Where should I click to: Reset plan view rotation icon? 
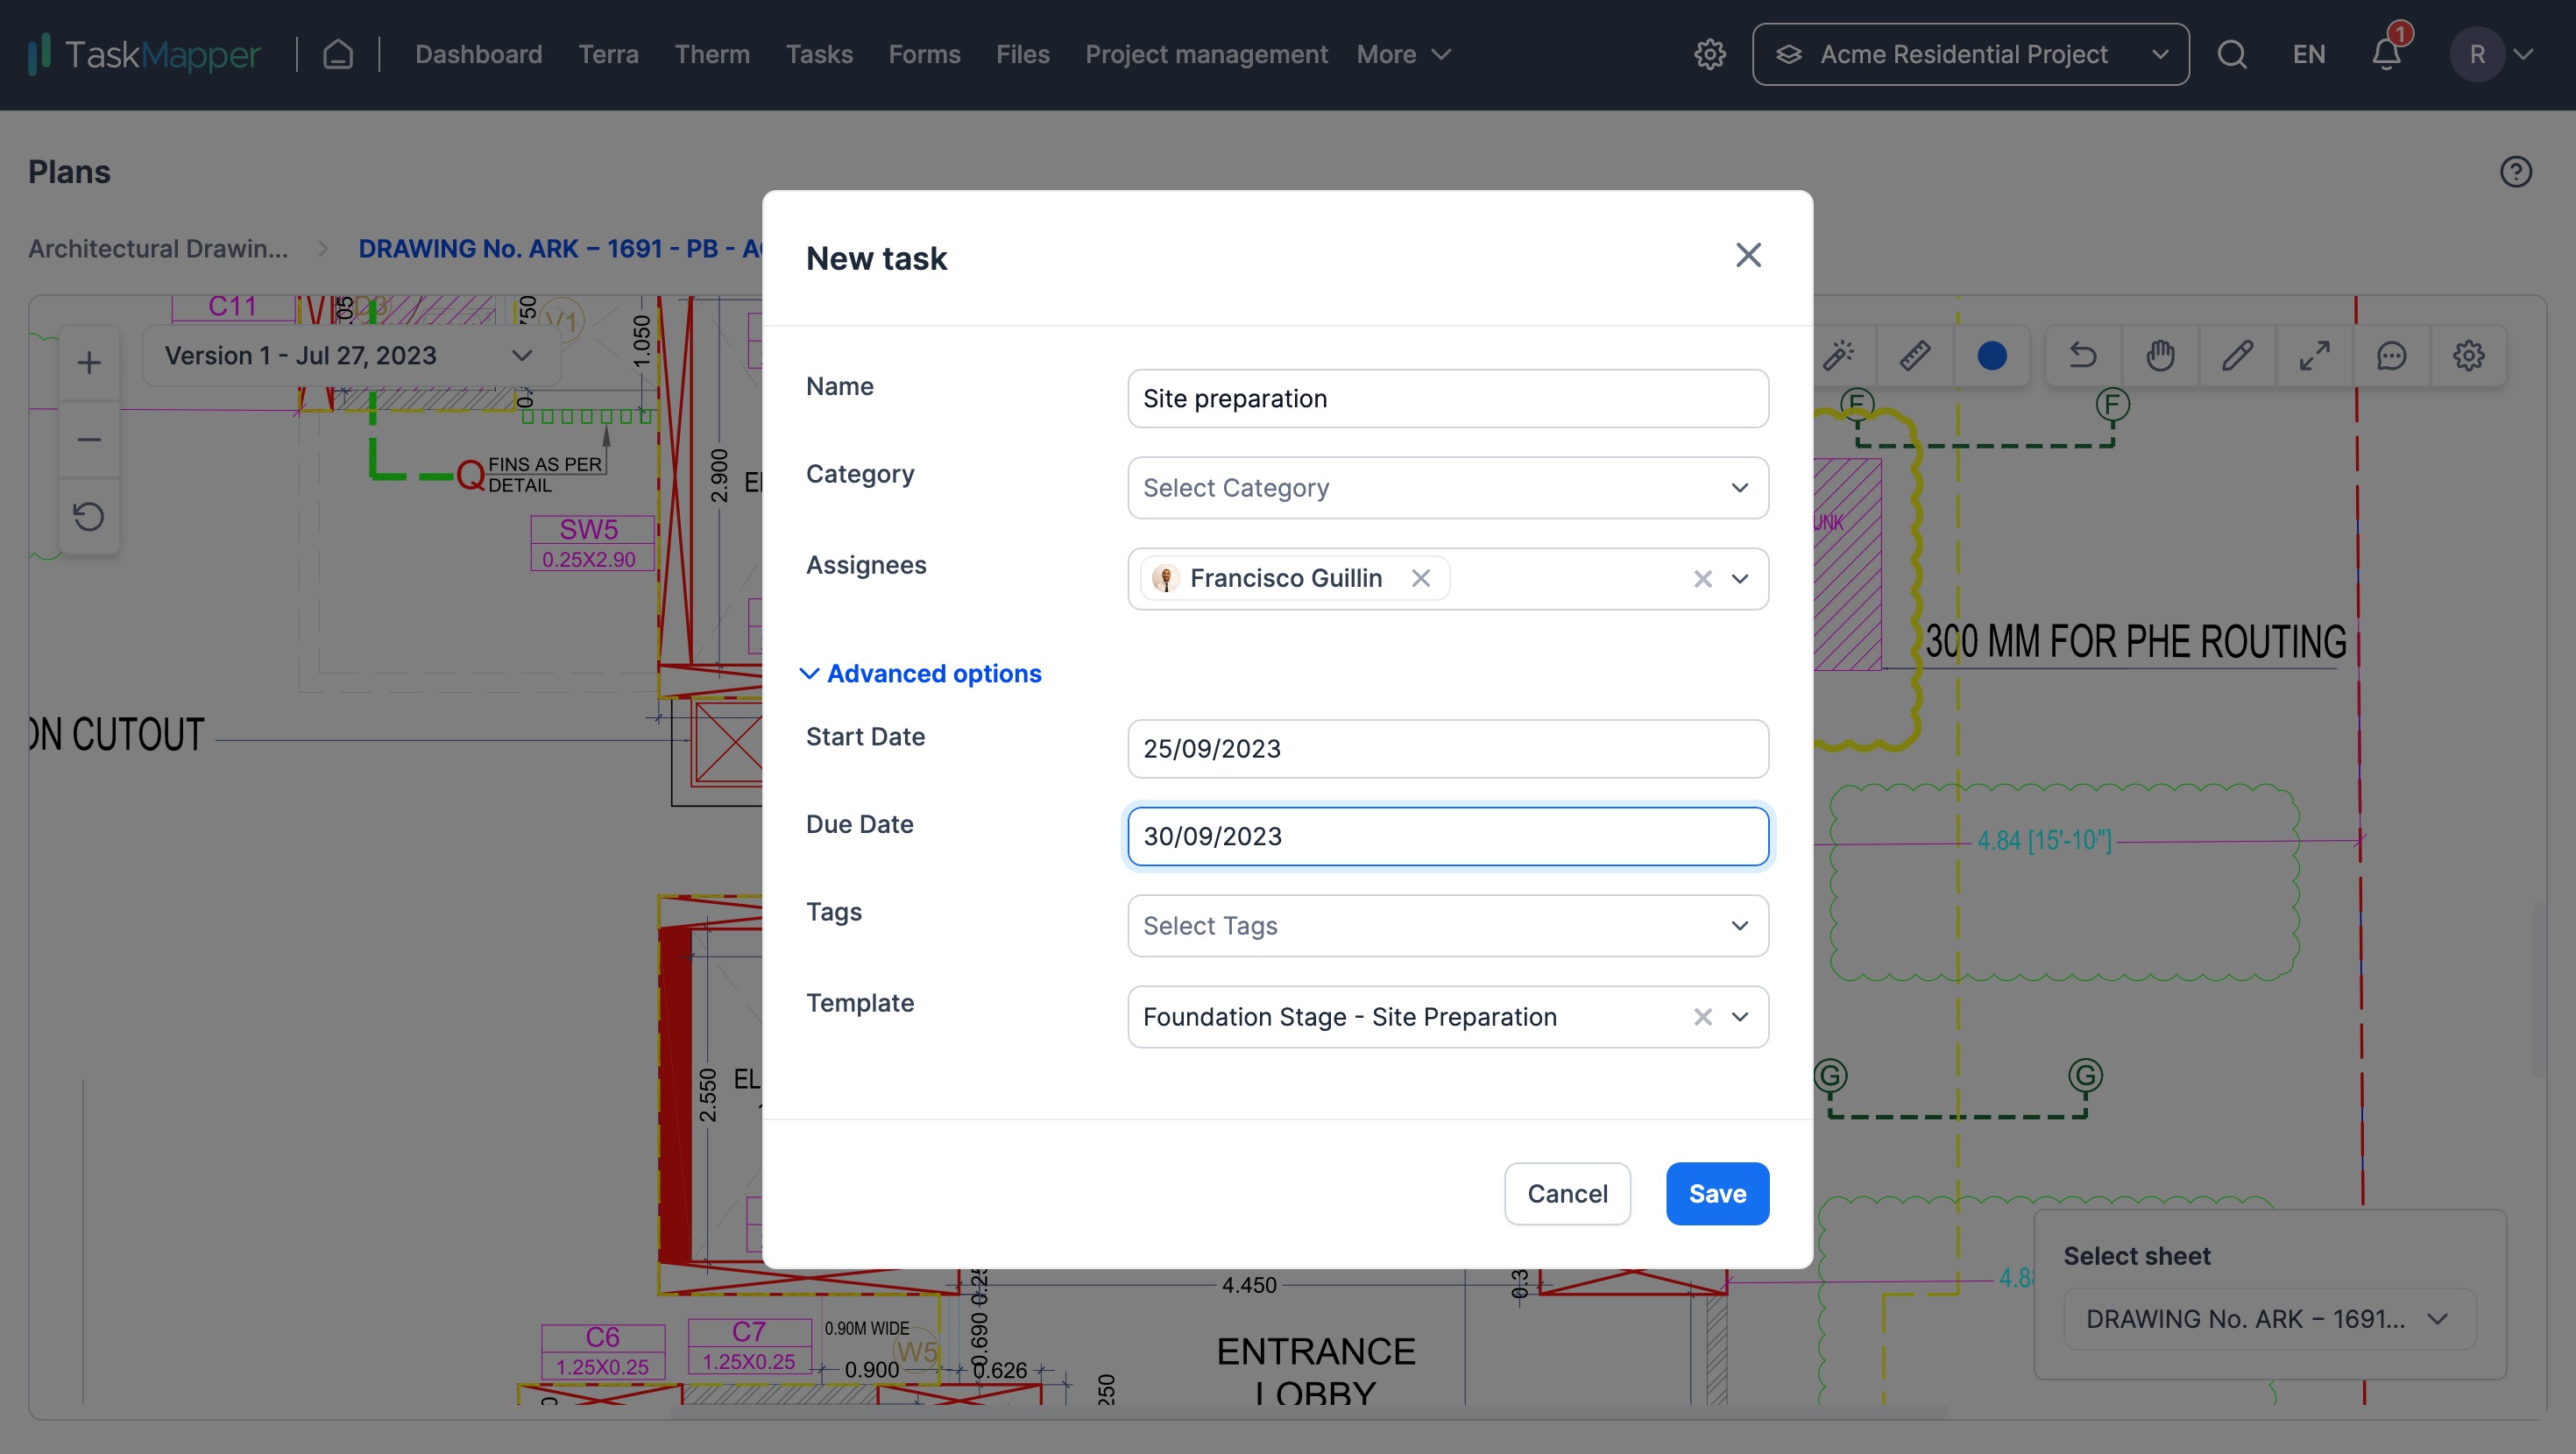coord(89,516)
